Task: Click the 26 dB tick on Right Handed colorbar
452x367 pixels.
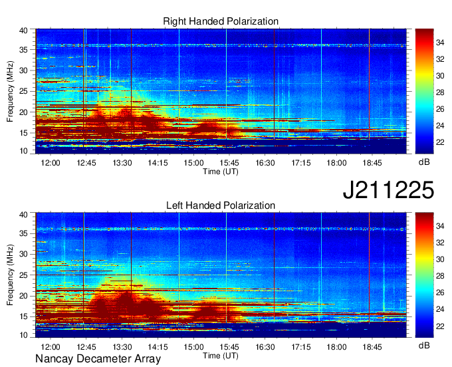Action: [x=440, y=109]
